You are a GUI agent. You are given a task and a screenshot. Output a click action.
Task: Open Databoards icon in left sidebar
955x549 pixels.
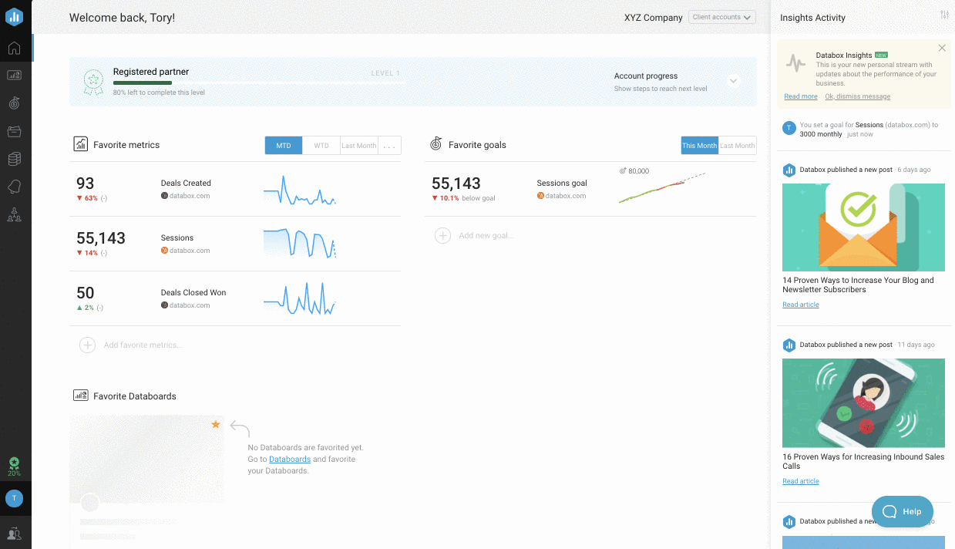14,76
